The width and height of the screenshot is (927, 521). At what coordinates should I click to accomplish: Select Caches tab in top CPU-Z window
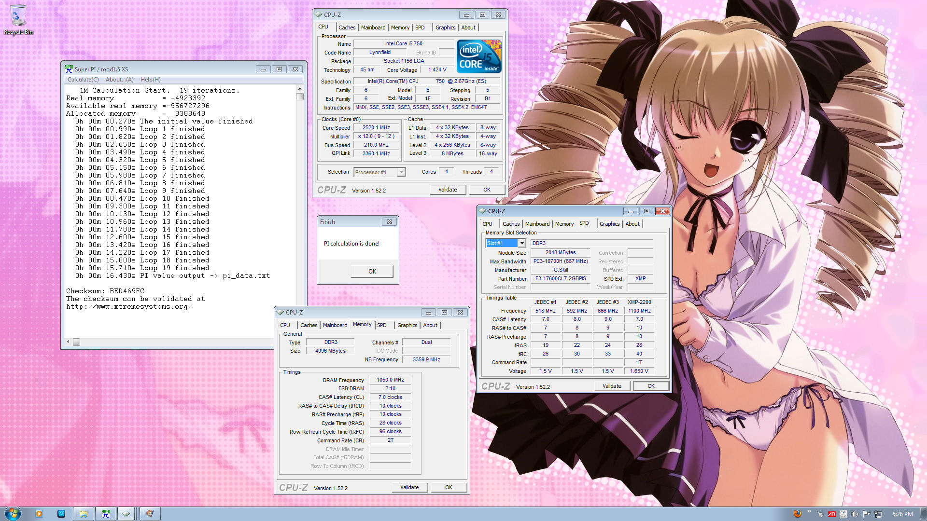tap(347, 27)
